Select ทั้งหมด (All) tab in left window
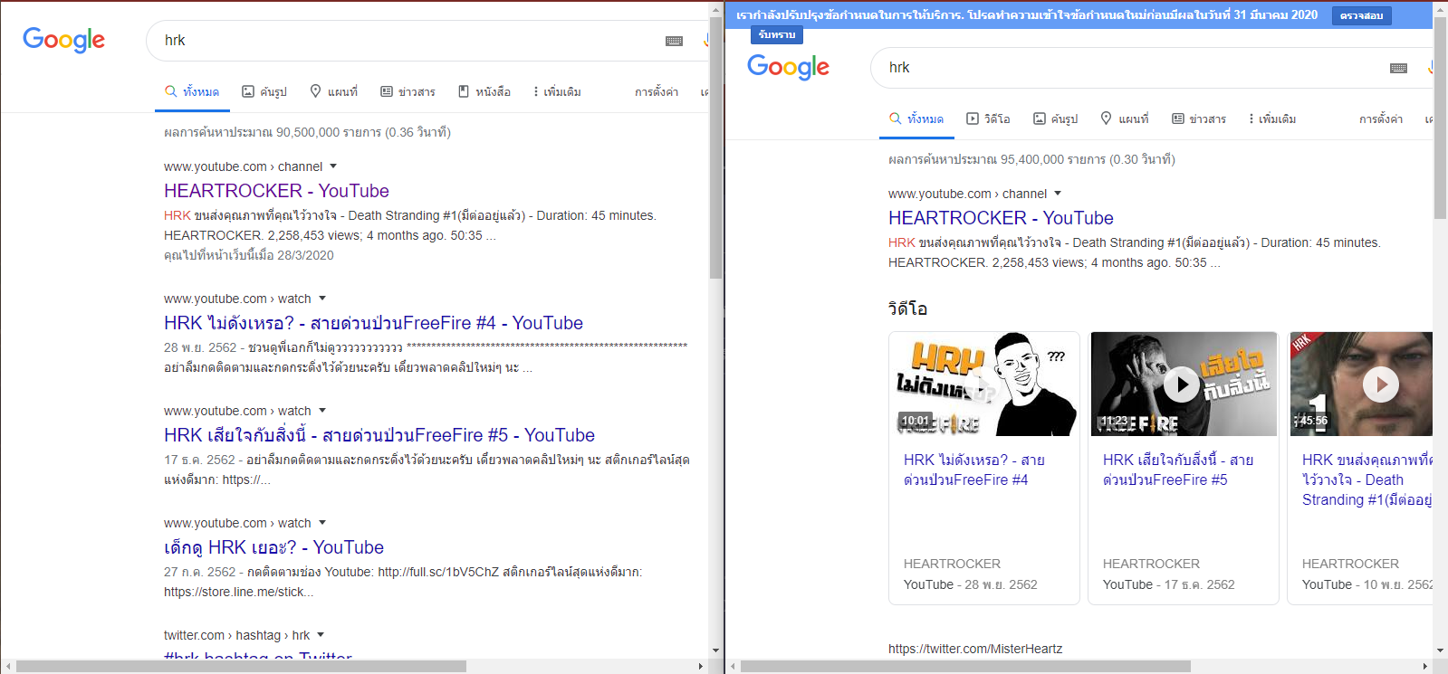 [x=192, y=91]
